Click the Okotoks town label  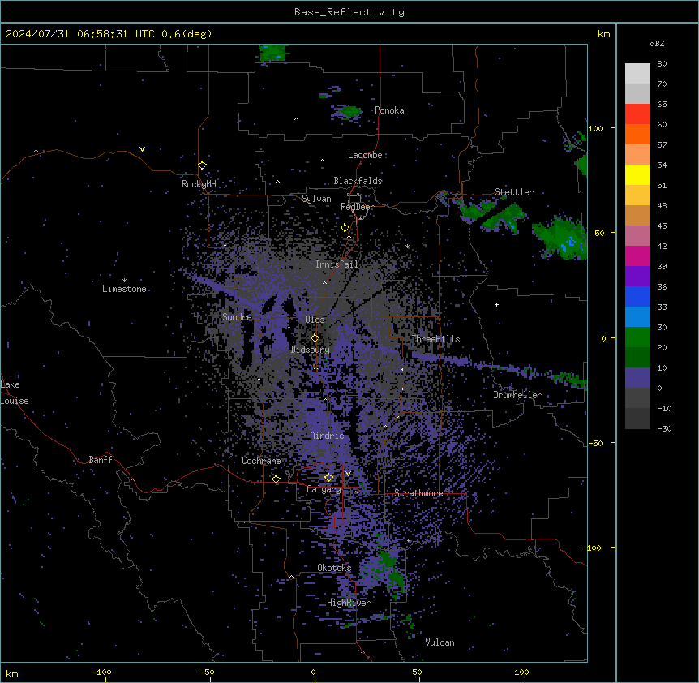[334, 568]
